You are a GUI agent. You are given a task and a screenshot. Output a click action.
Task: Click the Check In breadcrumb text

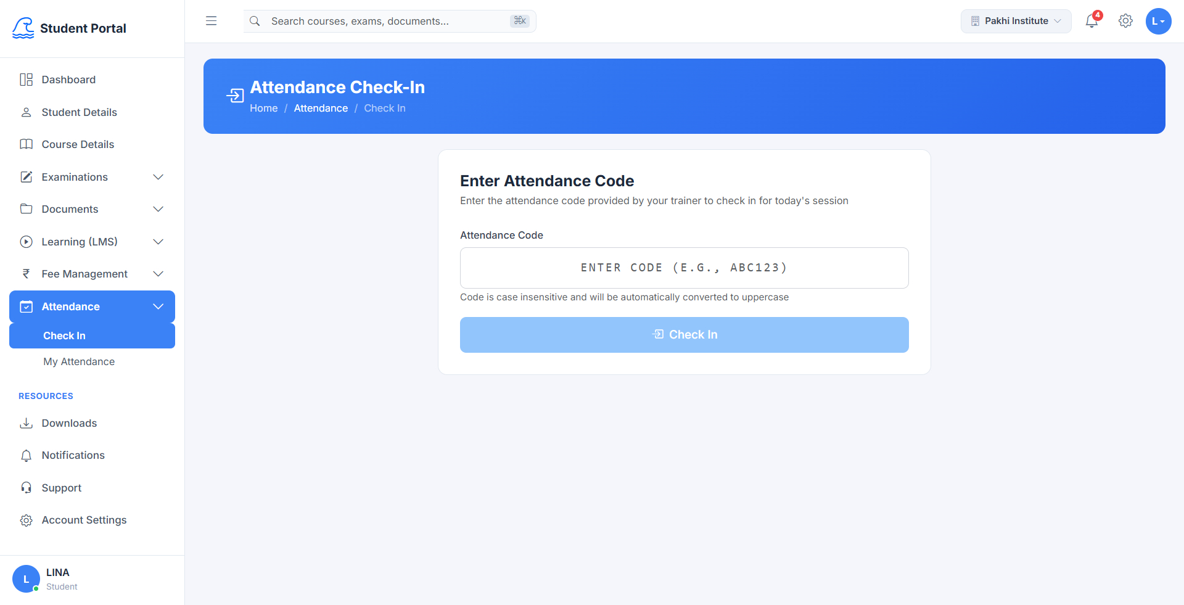(x=385, y=108)
